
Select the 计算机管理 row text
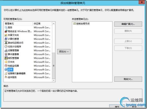(13, 39)
